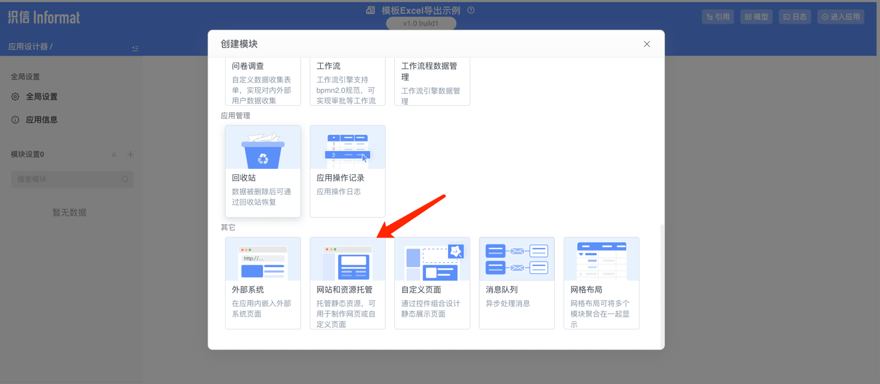Add a new module with the plus icon
The image size is (880, 384).
130,154
